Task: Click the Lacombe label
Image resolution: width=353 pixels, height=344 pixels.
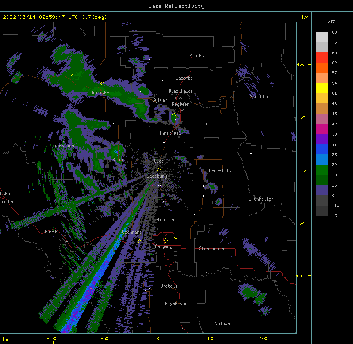Action: (184, 78)
